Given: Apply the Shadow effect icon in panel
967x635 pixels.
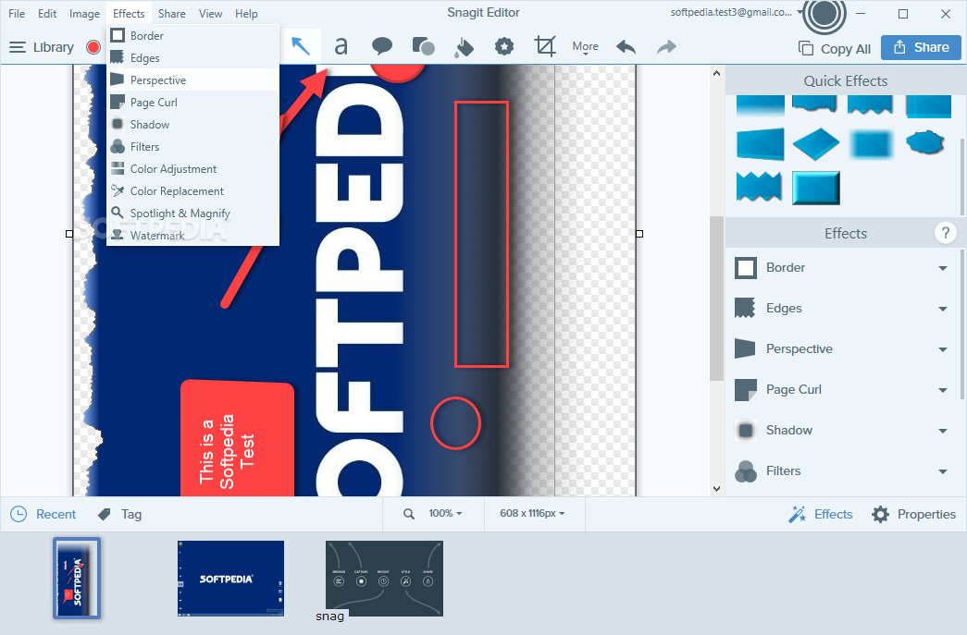Looking at the screenshot, I should [746, 431].
